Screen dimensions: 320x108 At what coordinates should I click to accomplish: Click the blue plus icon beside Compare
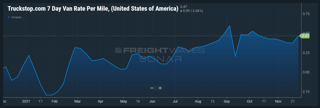[9, 17]
